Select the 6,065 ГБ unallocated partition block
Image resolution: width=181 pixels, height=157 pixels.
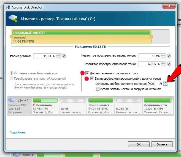click(x=129, y=106)
